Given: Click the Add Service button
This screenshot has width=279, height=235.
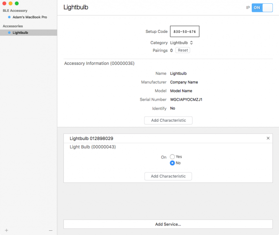Looking at the screenshot, I should [168, 224].
